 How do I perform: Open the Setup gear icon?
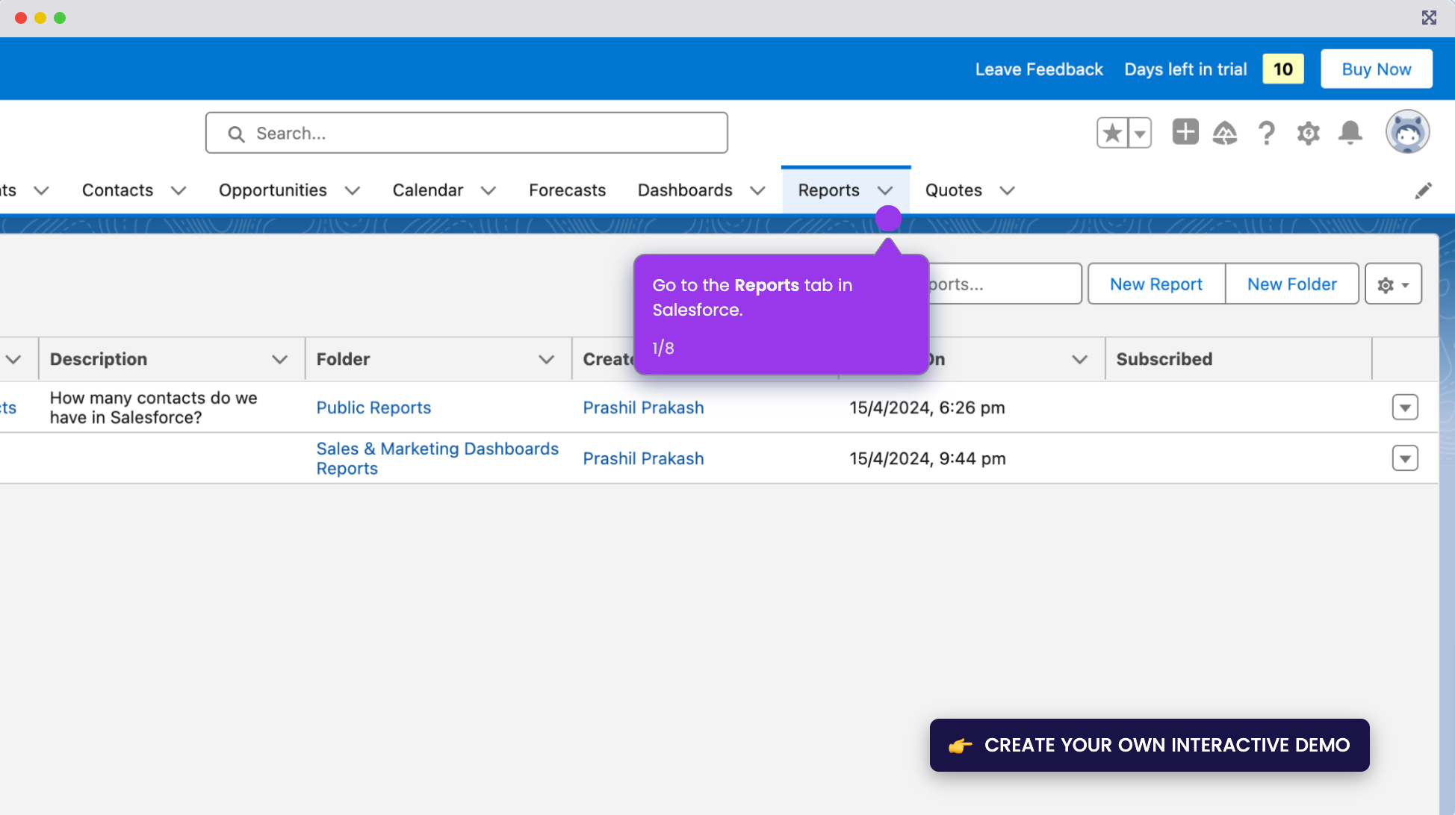tap(1309, 134)
